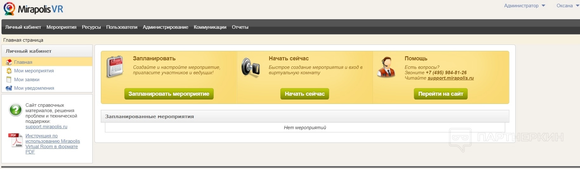
Task: Open the Коммуникации menu
Action: click(x=210, y=27)
